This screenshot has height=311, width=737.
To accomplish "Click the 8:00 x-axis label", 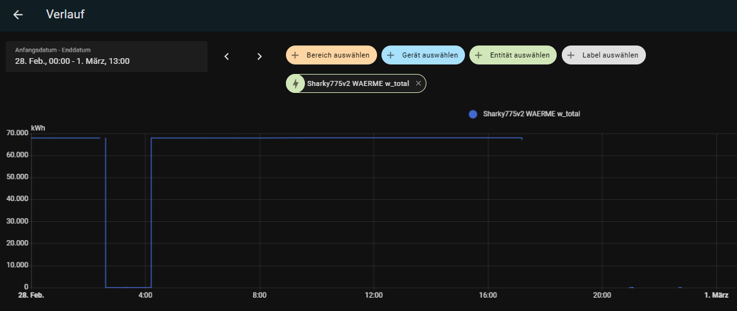I will [259, 295].
